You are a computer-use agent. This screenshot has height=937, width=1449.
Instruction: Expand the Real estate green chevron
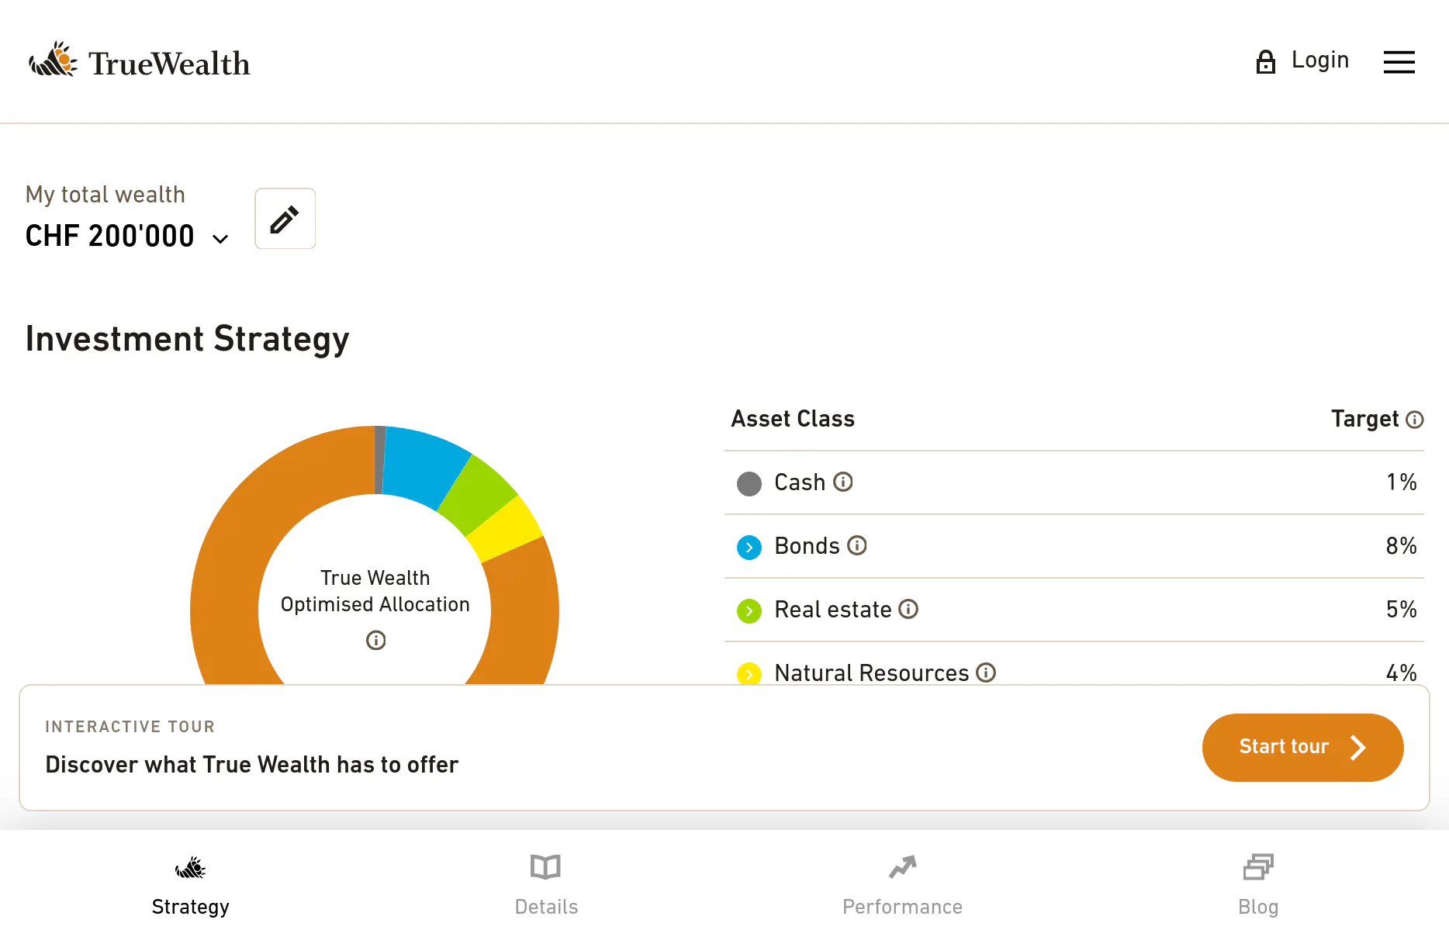pyautogui.click(x=749, y=610)
